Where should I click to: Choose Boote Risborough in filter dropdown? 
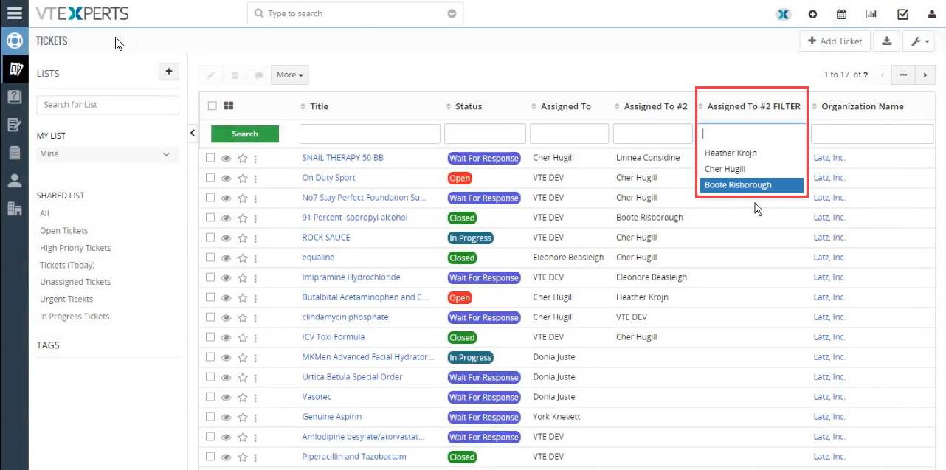751,185
